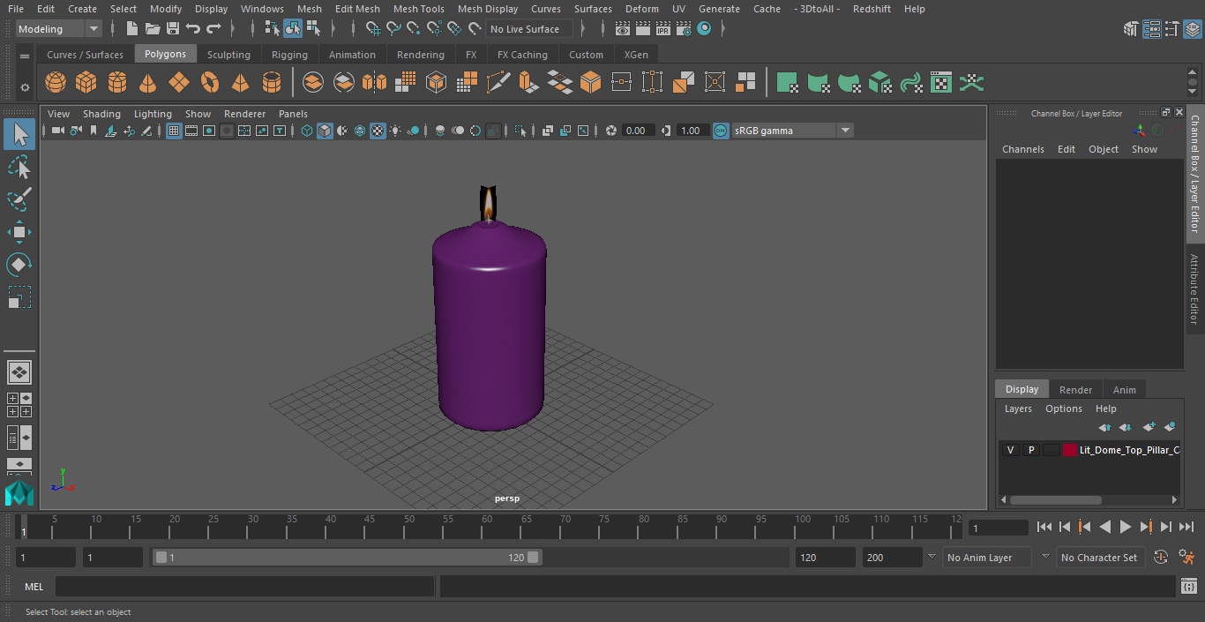Toggle the viewport grid display icon
The height and width of the screenshot is (622, 1205).
pyautogui.click(x=174, y=131)
